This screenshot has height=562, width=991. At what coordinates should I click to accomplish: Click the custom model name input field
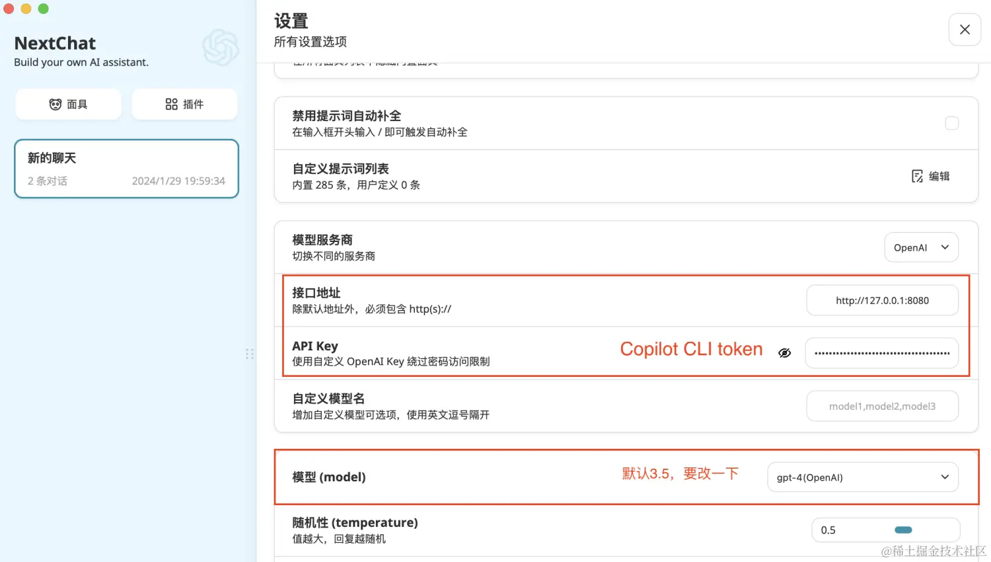pyautogui.click(x=883, y=406)
